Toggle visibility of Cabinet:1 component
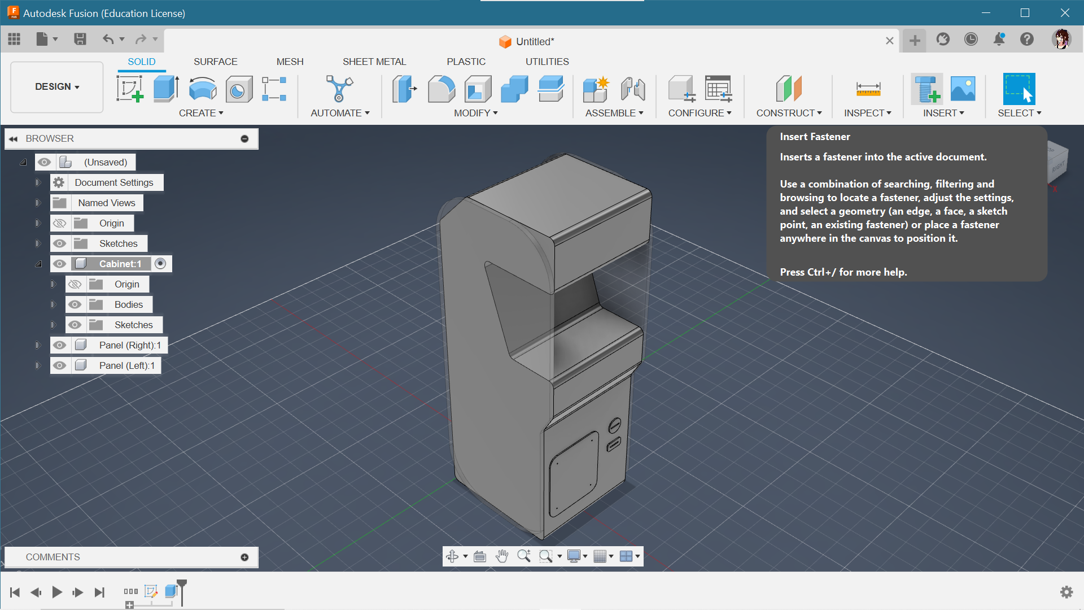Viewport: 1084px width, 610px height. 59,264
